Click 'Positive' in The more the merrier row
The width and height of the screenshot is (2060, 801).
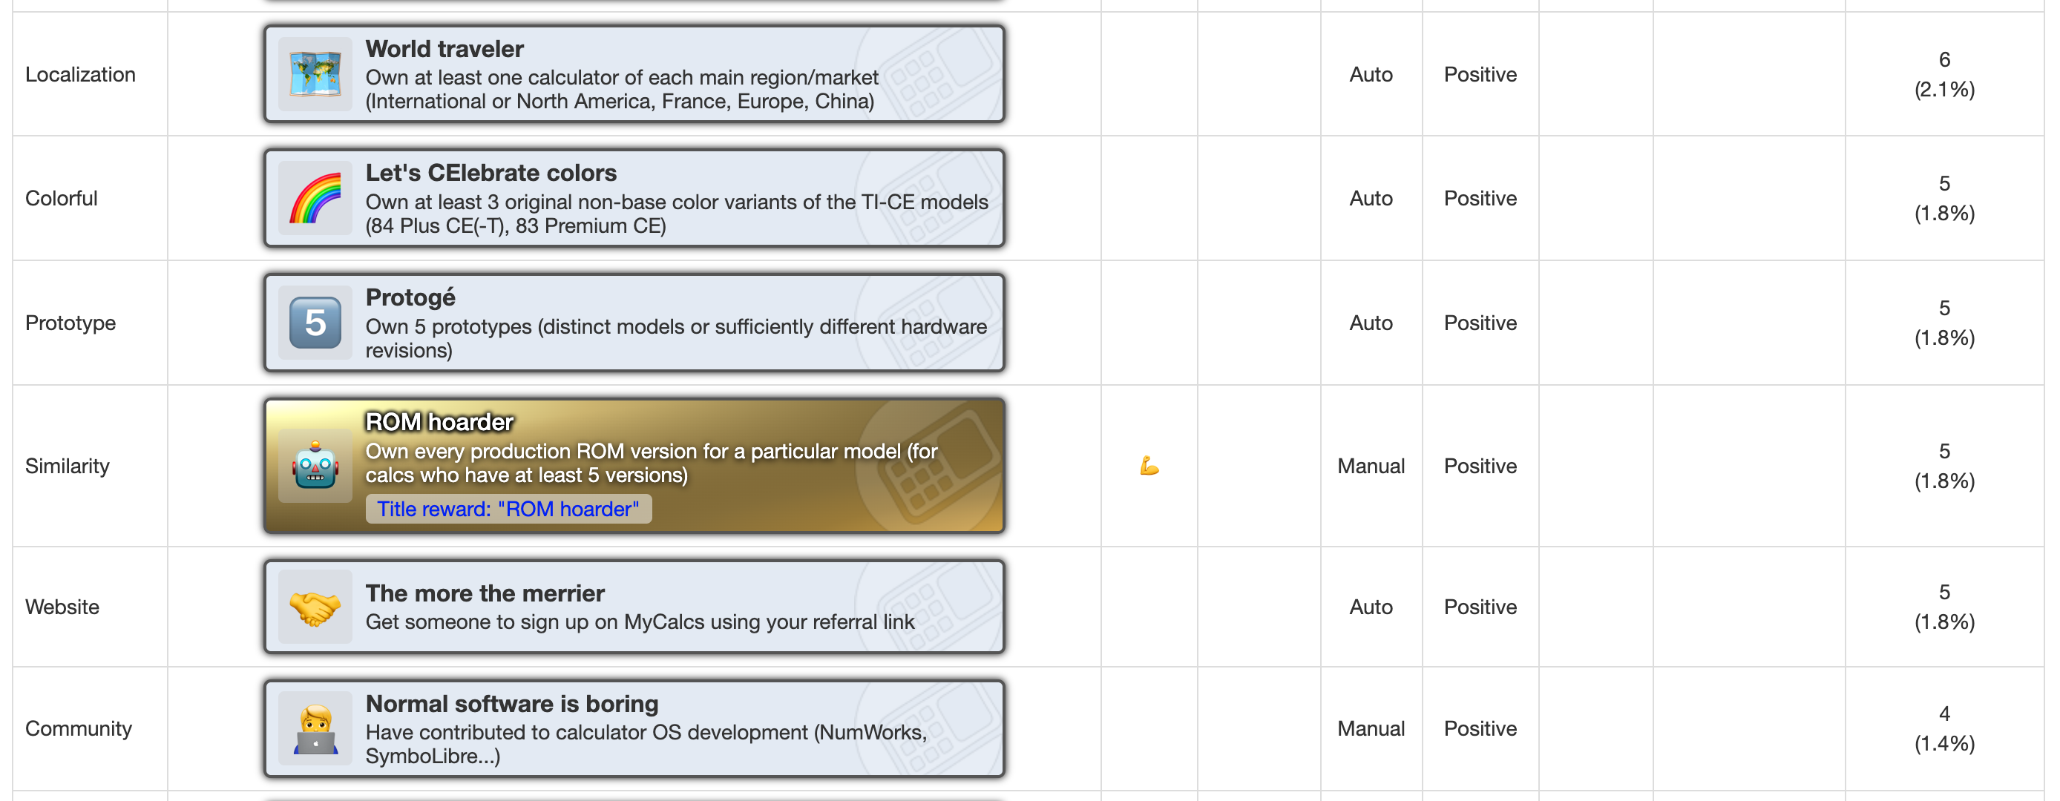[1480, 607]
